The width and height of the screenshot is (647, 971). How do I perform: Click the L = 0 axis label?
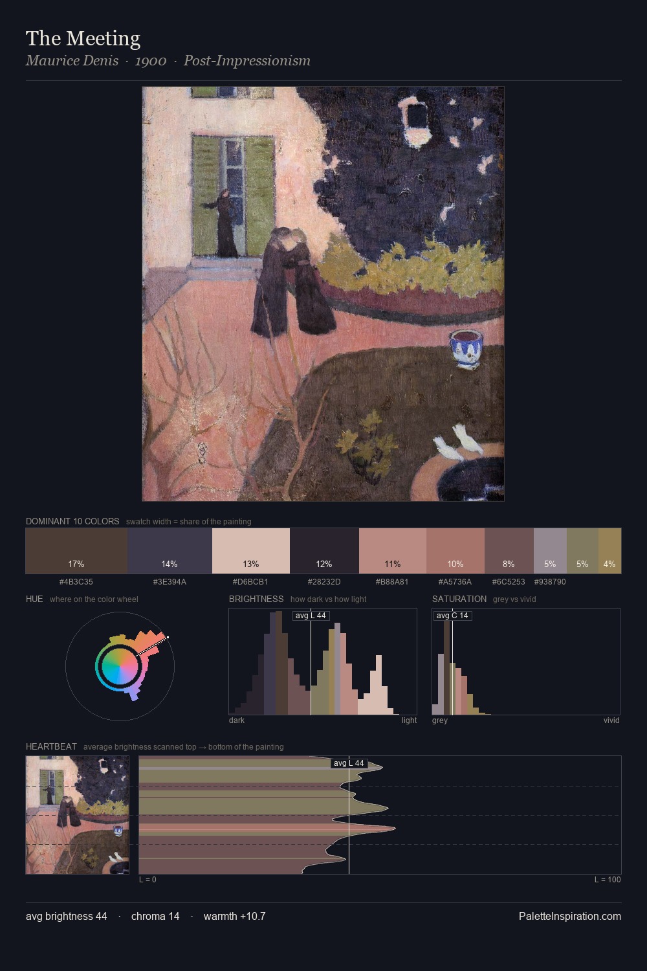(148, 880)
